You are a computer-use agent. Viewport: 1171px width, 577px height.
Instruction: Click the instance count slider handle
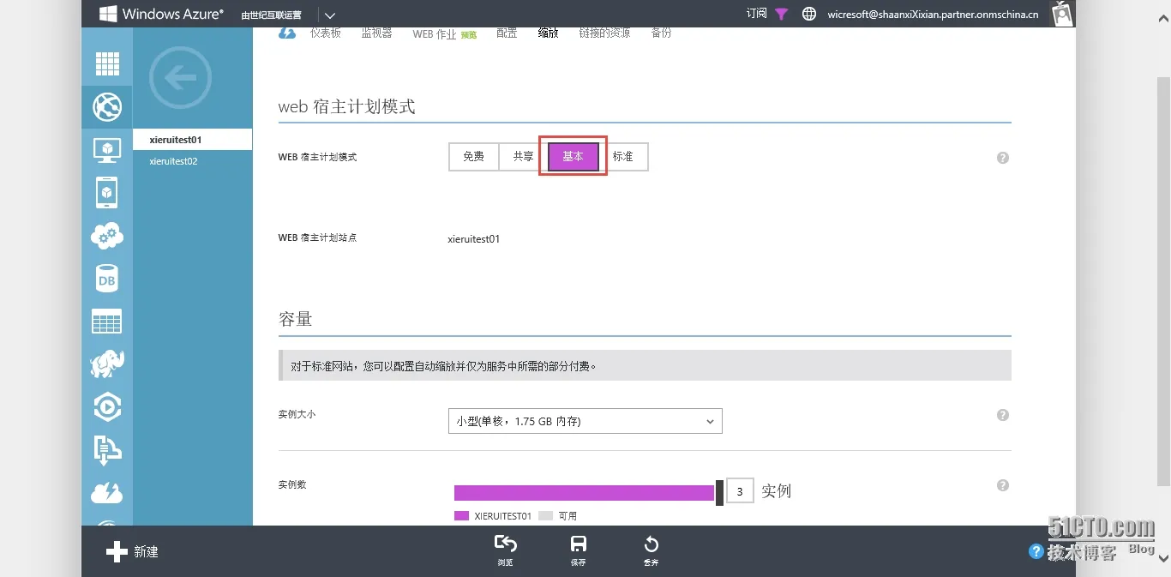(720, 492)
